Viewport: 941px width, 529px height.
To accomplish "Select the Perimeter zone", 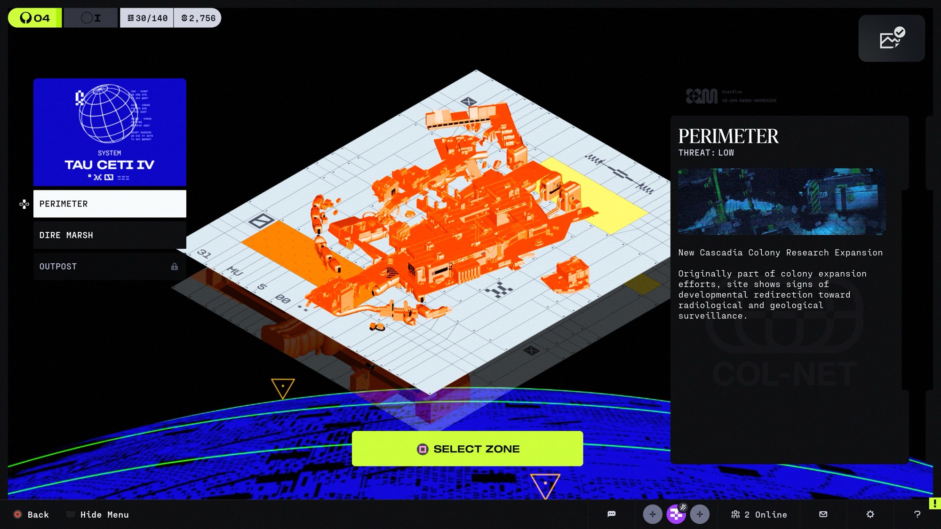I will (x=110, y=204).
